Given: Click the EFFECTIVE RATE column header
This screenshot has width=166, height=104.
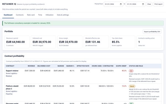Looking at the screenshot, I should (83, 66).
